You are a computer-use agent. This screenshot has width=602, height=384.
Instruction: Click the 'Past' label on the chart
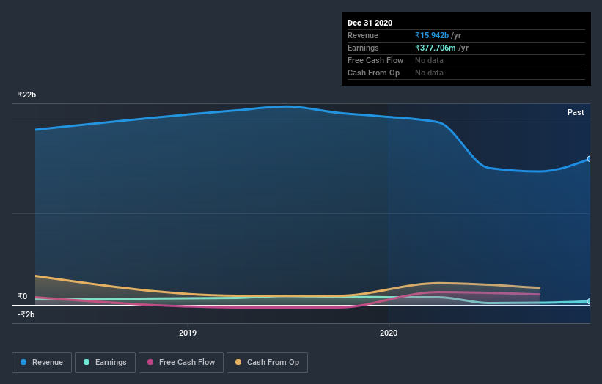coord(576,112)
